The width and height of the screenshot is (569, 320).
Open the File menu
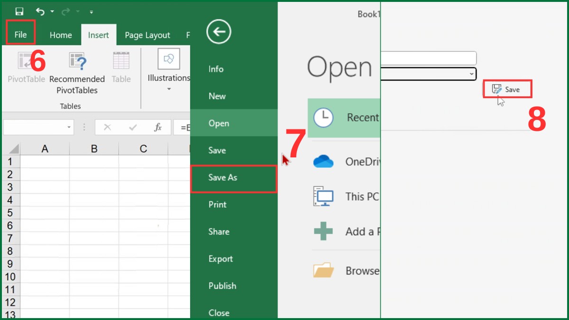coord(20,35)
